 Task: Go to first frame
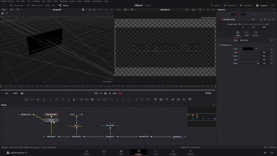[96, 94]
